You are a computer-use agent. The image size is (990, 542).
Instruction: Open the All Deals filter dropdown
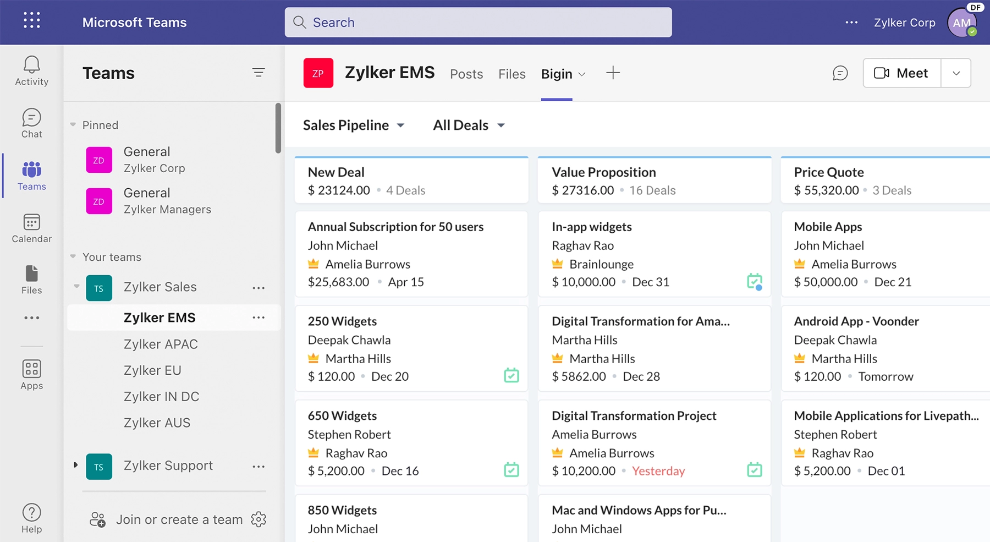[x=469, y=125]
